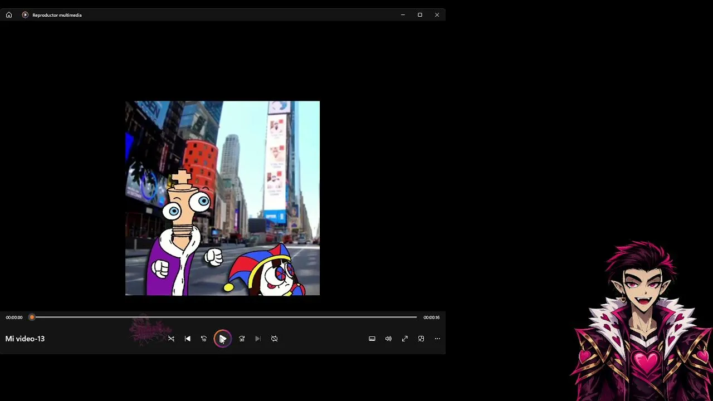This screenshot has width=713, height=401.
Task: Jump to the previous track
Action: pyautogui.click(x=188, y=339)
